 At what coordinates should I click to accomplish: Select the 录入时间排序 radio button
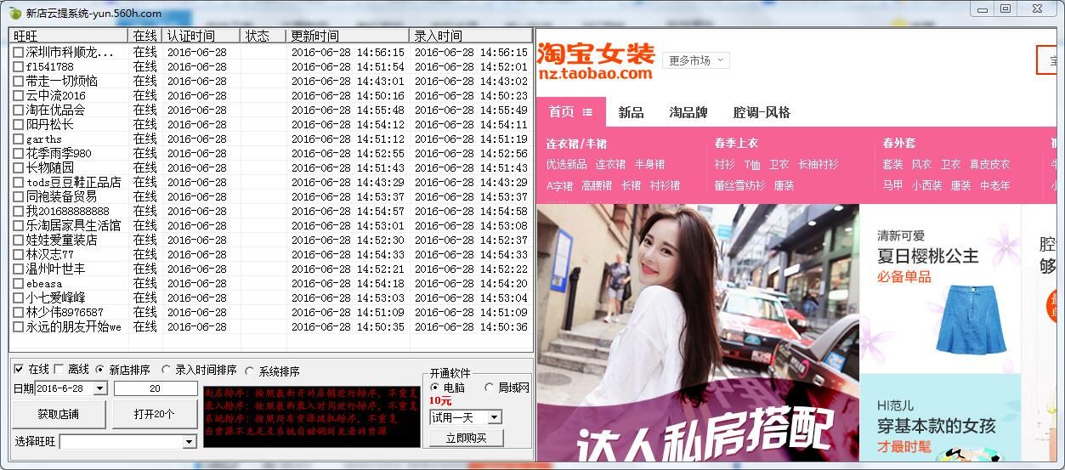click(x=167, y=371)
